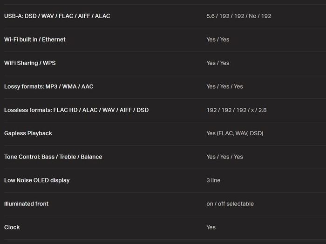Click the Lossless formats: FLAC HD label
The image size is (326, 244).
point(76,110)
